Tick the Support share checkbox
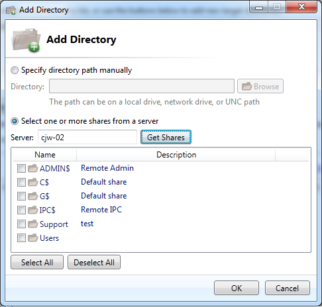The width and height of the screenshot is (322, 307). tap(21, 224)
